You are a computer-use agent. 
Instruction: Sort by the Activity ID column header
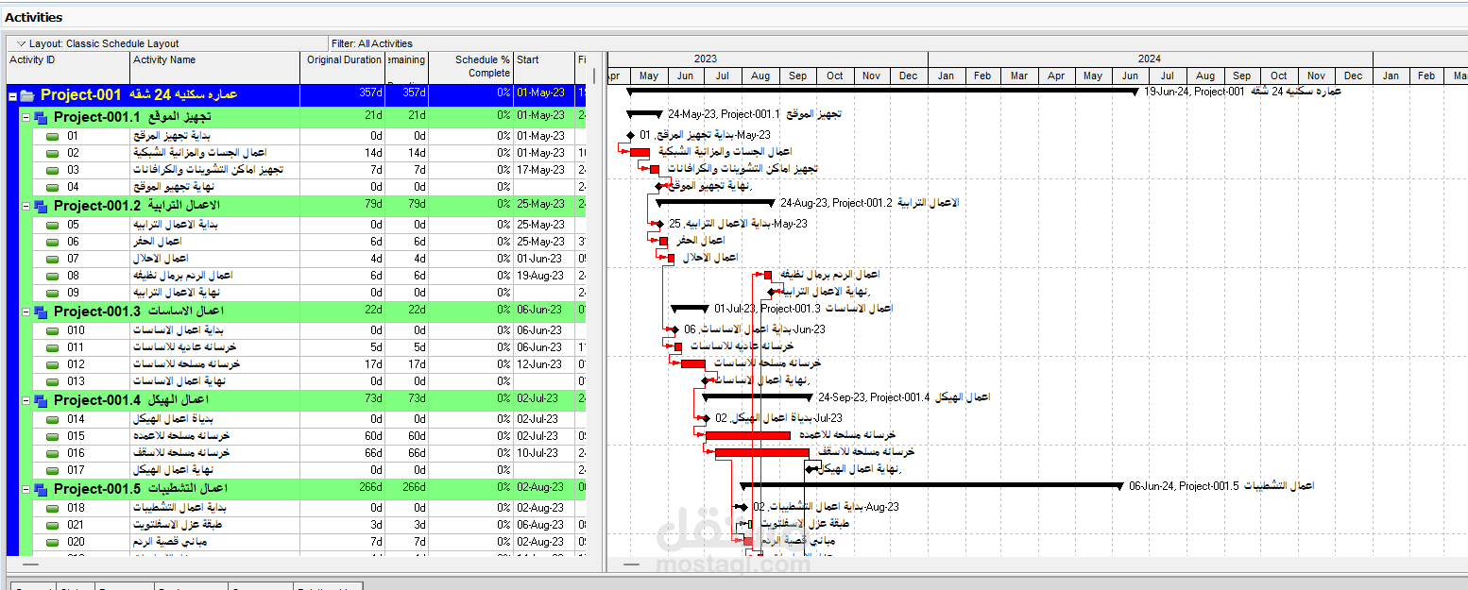point(67,67)
